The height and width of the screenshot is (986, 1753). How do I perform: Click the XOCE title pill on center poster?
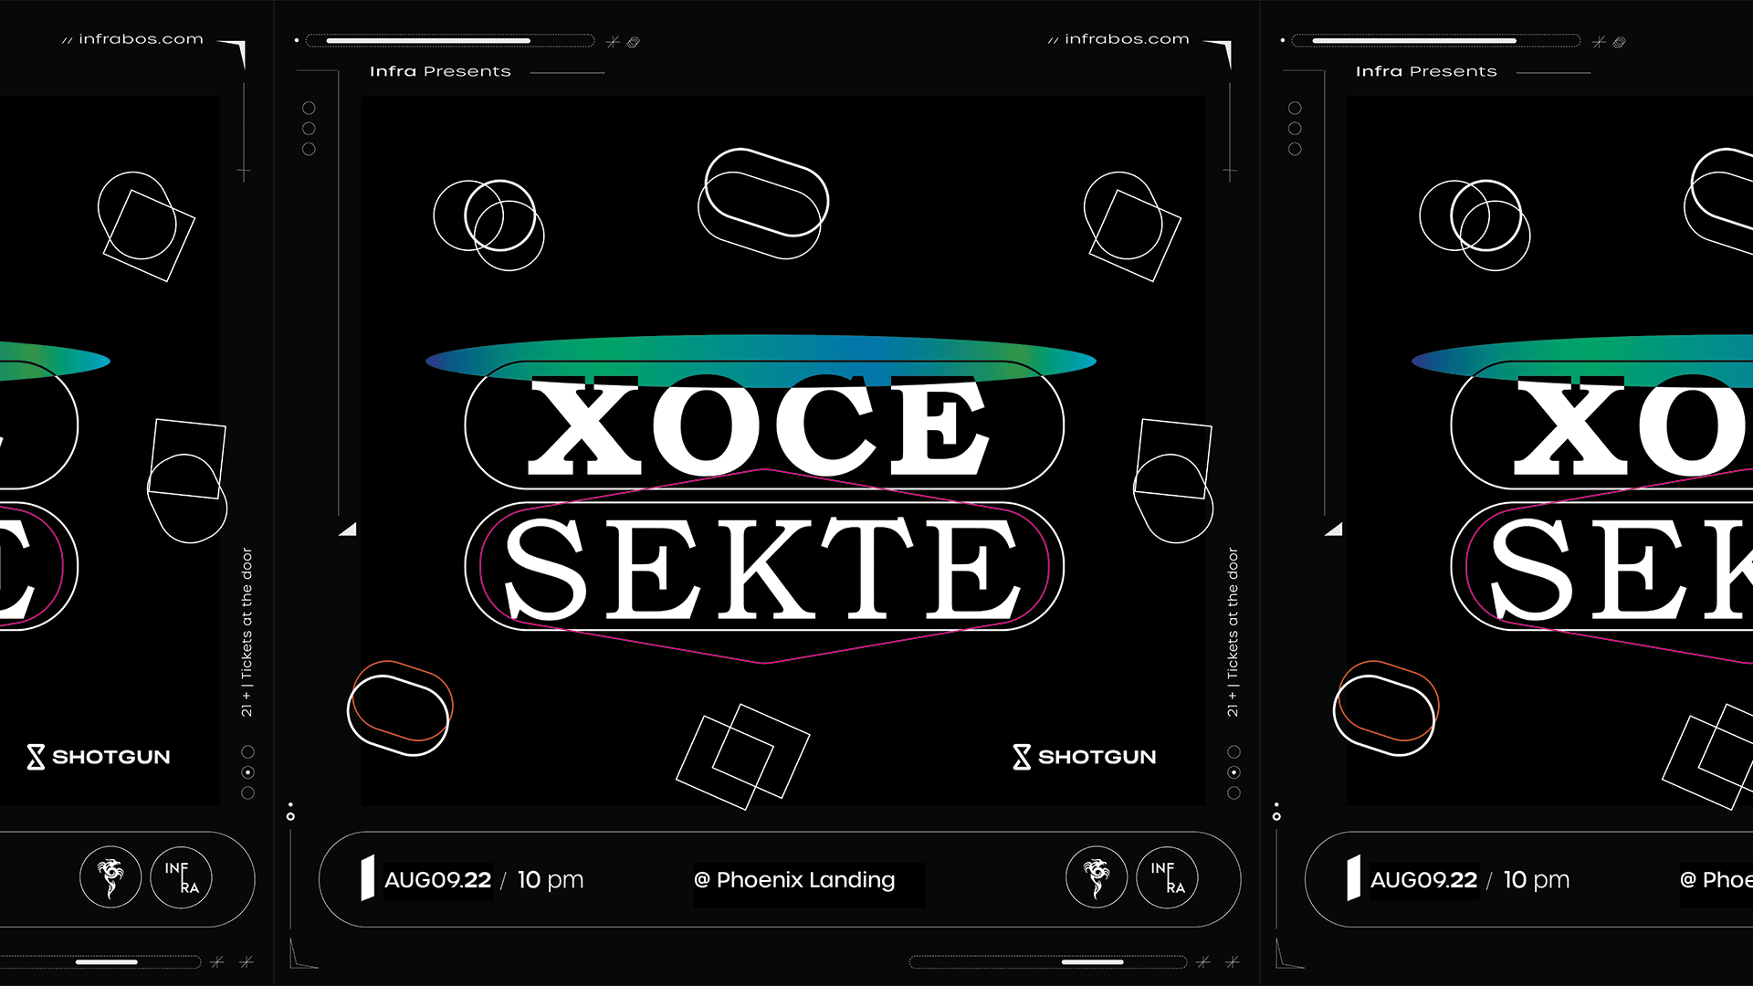763,426
